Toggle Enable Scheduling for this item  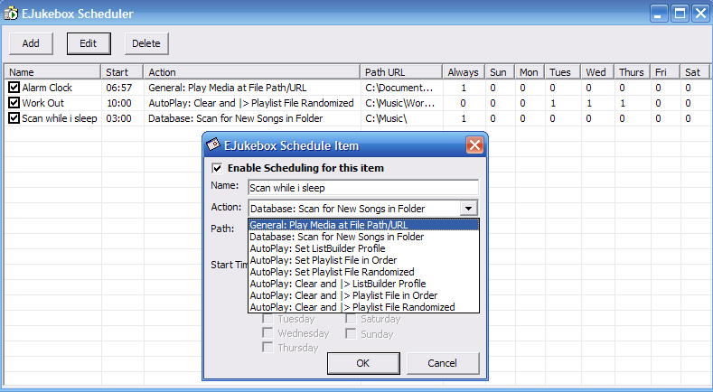tap(218, 168)
